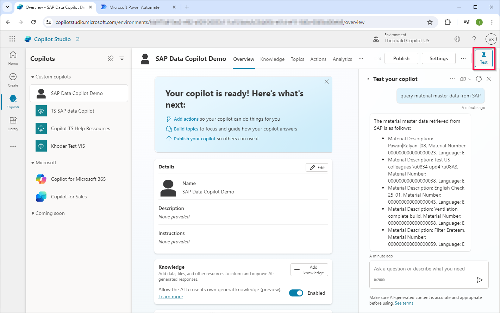Open the conversation map dropdown chevron
The width and height of the screenshot is (500, 313).
pos(470,79)
